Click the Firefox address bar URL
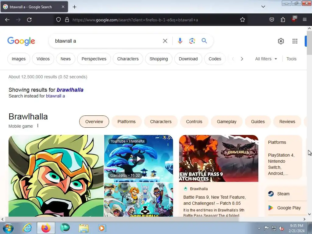The image size is (312, 234). 135,20
